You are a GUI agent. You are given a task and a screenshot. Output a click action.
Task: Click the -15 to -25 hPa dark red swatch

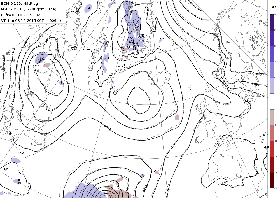pos(272,164)
